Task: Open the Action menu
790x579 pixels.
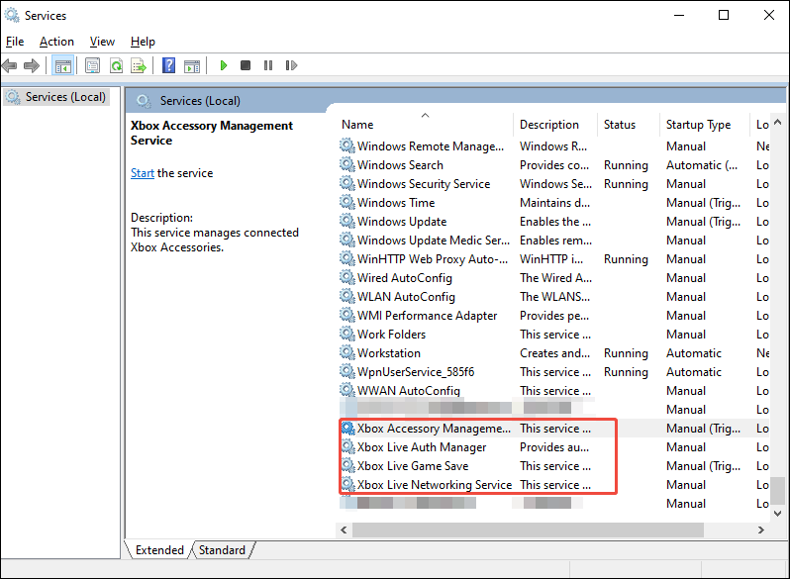Action: pos(57,42)
